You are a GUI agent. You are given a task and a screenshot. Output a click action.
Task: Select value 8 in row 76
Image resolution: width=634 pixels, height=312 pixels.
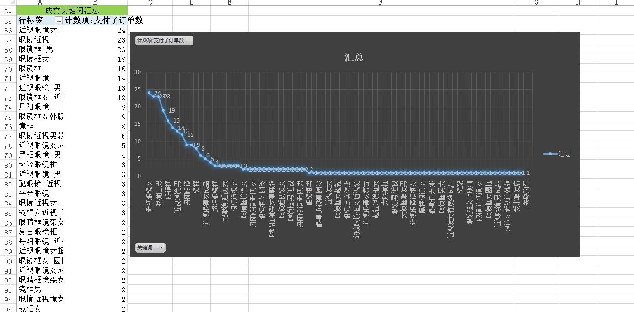(x=95, y=126)
